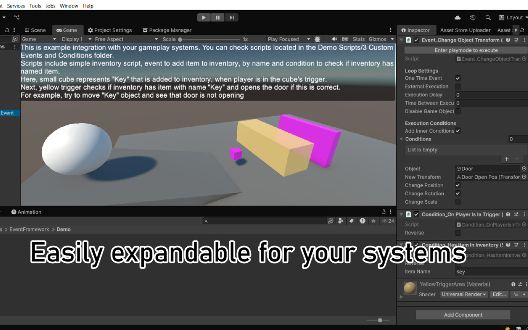Open the Jobs menu in the menu bar

click(x=50, y=6)
